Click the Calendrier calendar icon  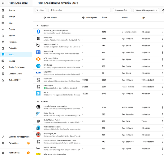coord(3,48)
